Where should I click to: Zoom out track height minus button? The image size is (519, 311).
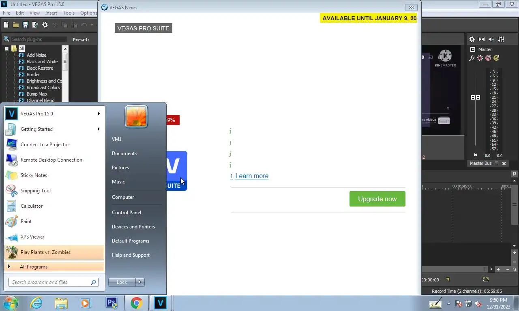click(x=515, y=262)
